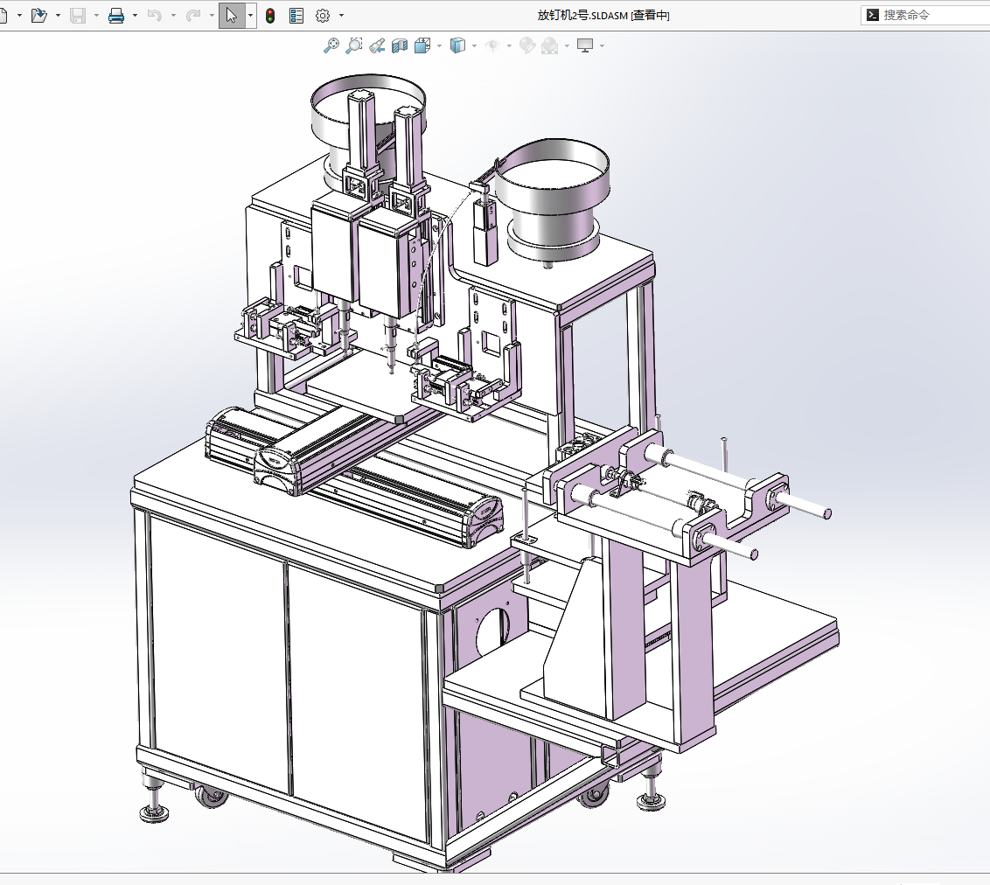Click the Edit Appearance sphere icon

(x=527, y=45)
